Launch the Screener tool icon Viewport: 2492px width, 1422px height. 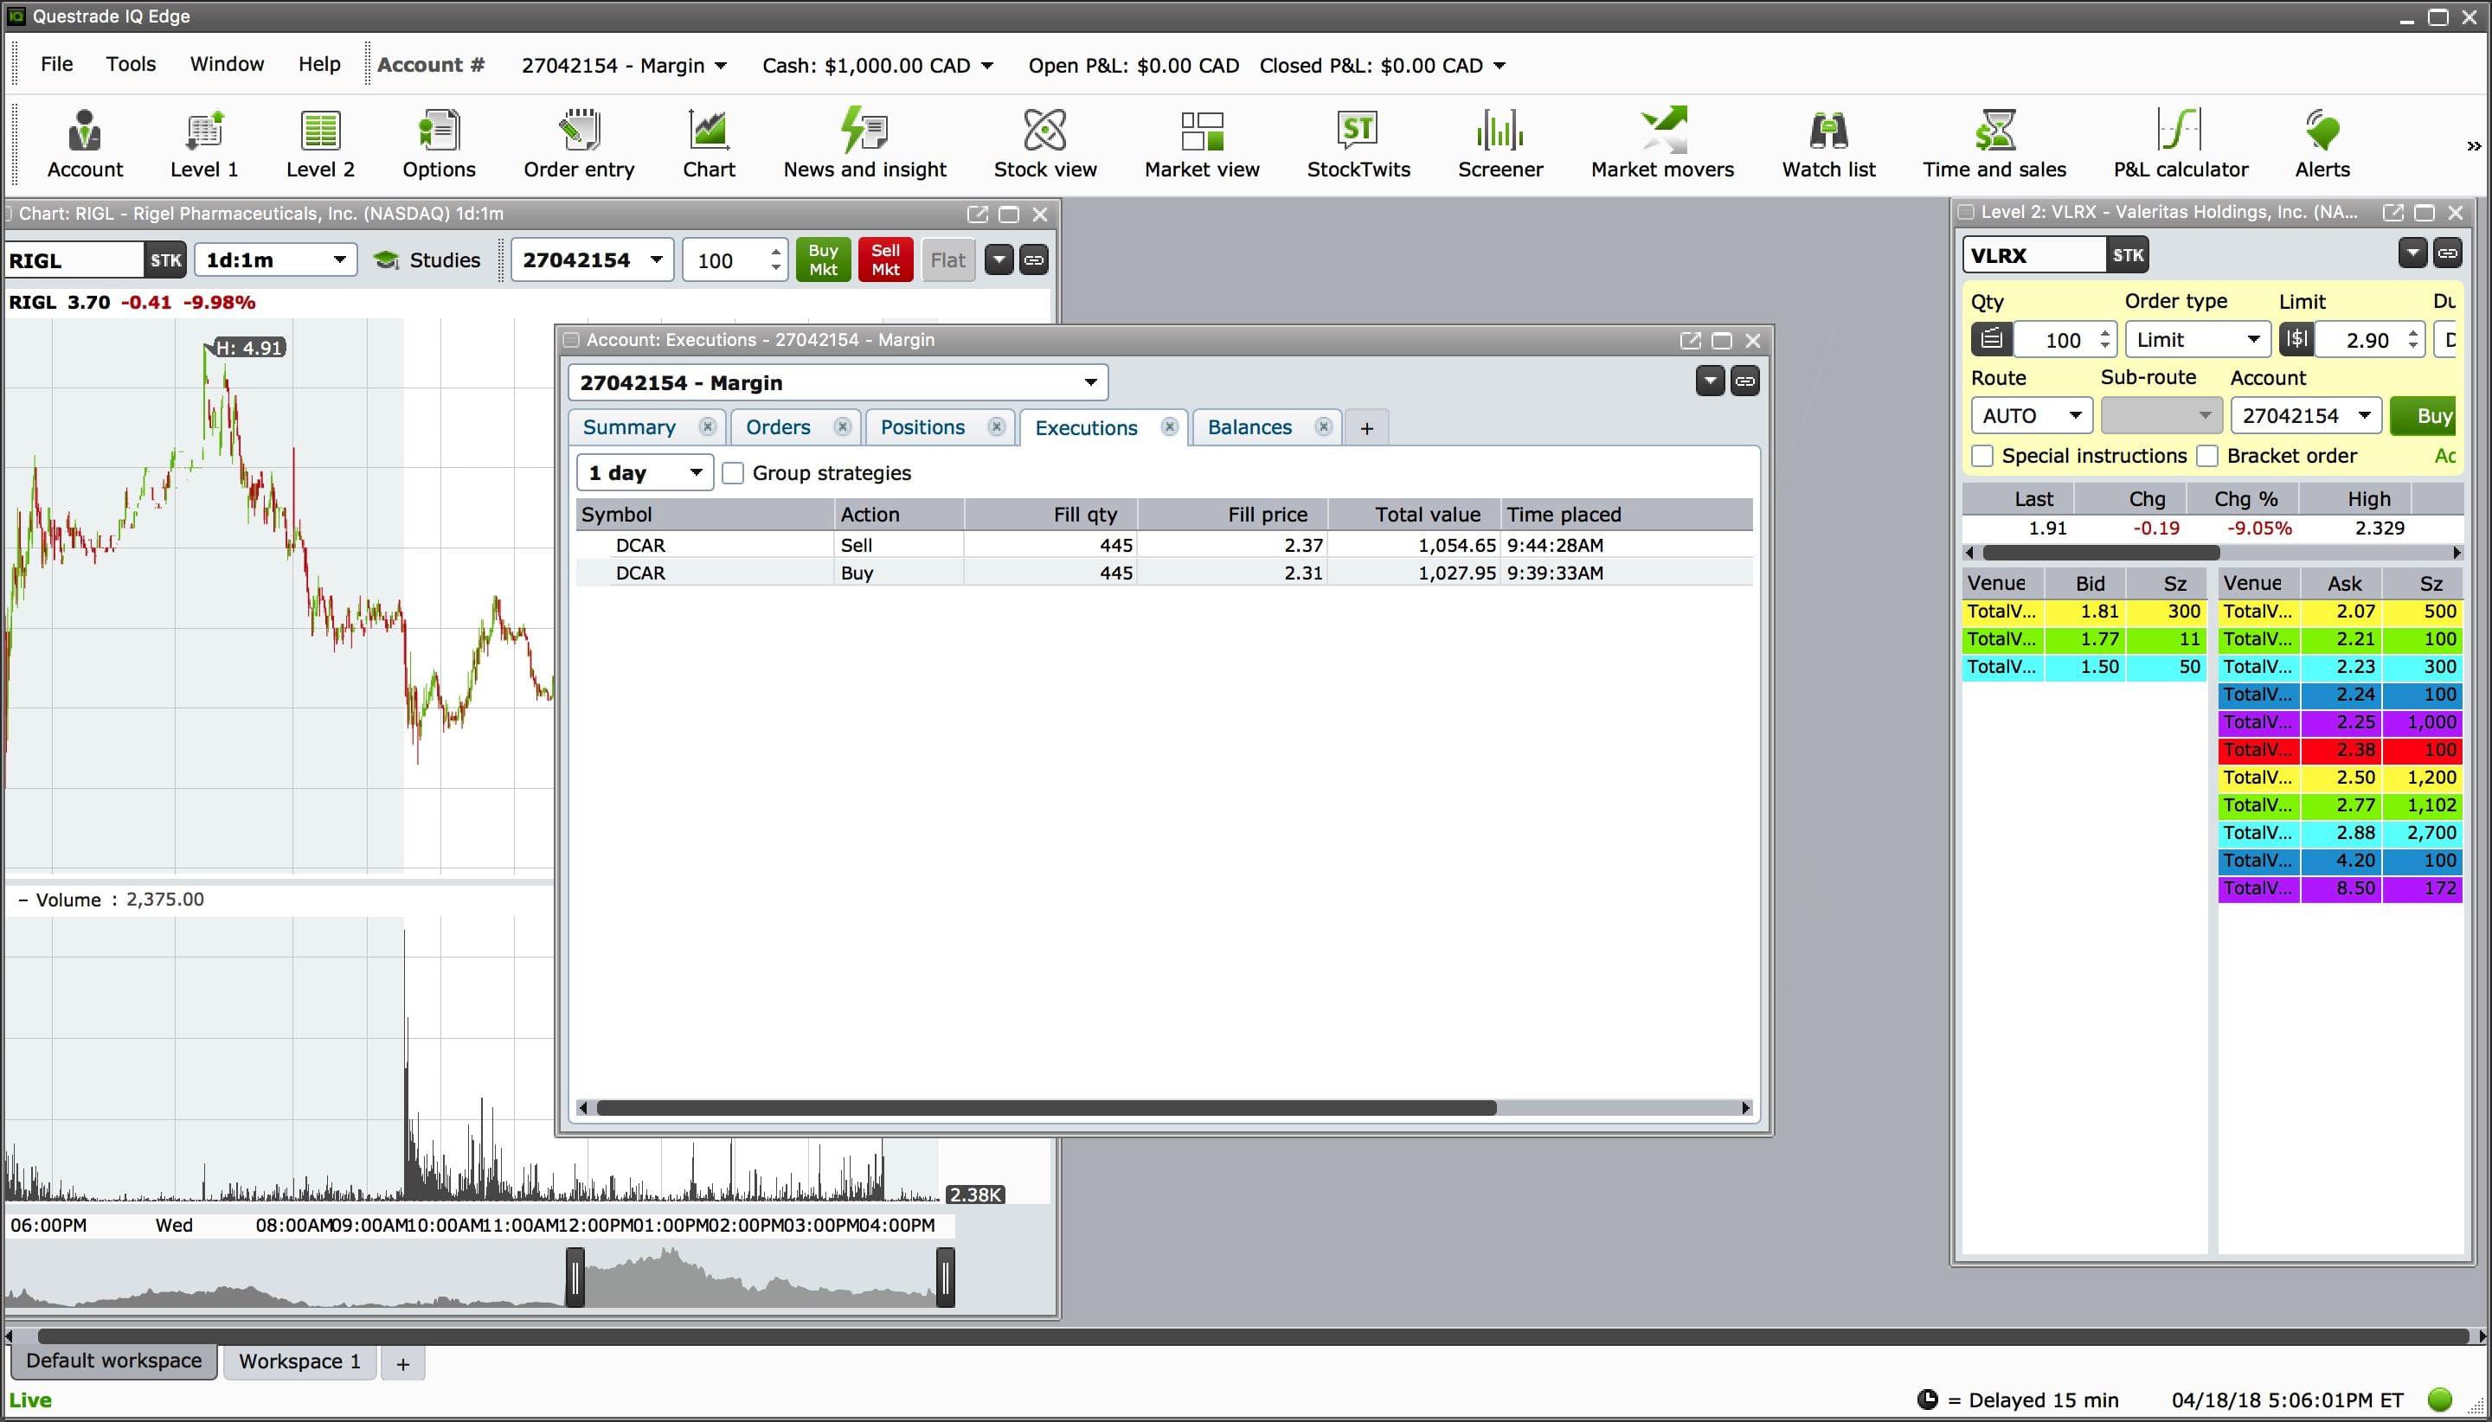[x=1500, y=143]
